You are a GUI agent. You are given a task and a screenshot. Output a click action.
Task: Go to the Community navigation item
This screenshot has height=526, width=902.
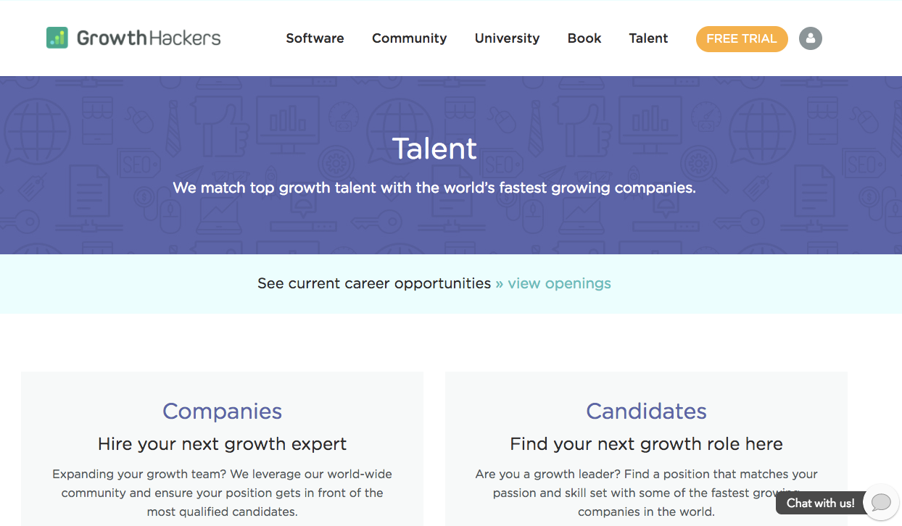click(x=410, y=38)
